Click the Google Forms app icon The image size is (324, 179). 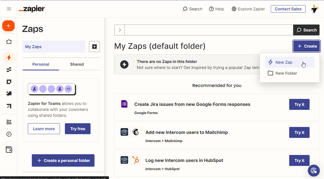124,104
